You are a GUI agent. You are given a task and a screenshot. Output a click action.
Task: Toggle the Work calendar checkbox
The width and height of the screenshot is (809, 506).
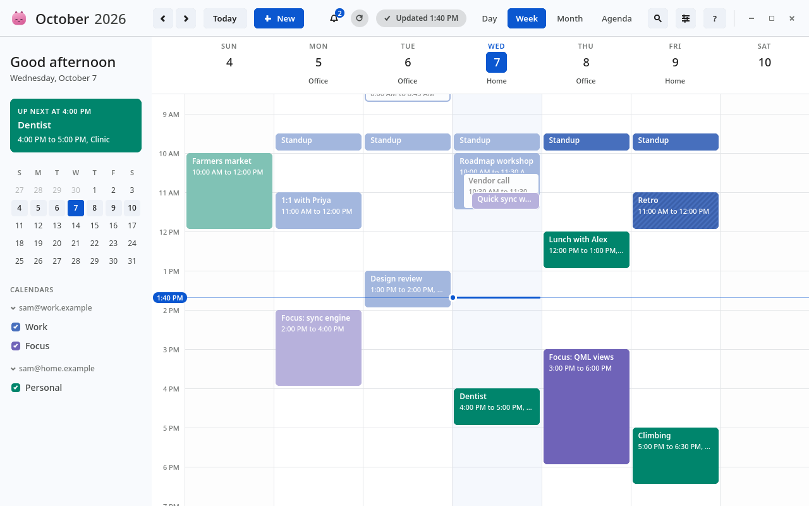(x=16, y=327)
